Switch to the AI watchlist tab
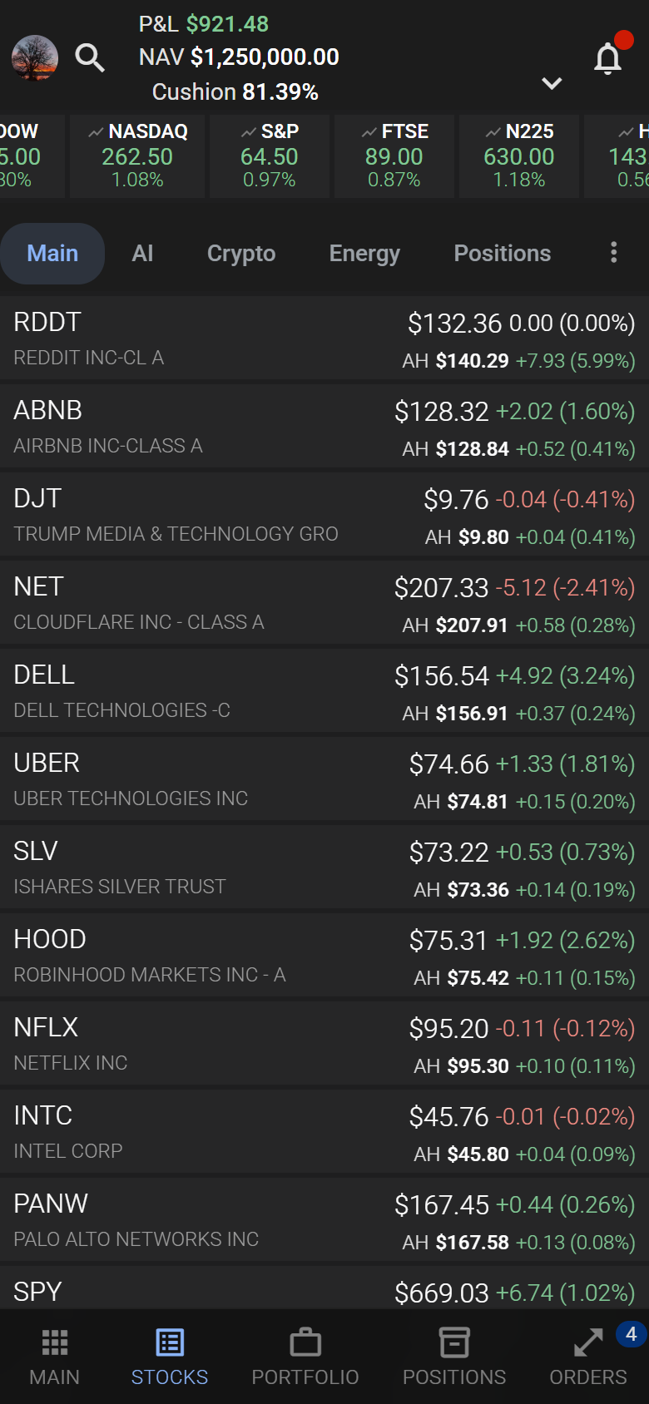The height and width of the screenshot is (1404, 649). click(142, 253)
